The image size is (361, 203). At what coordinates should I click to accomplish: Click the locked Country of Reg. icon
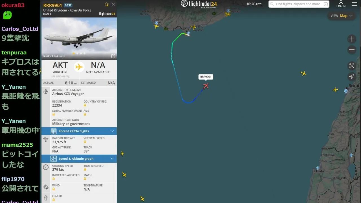click(85, 105)
